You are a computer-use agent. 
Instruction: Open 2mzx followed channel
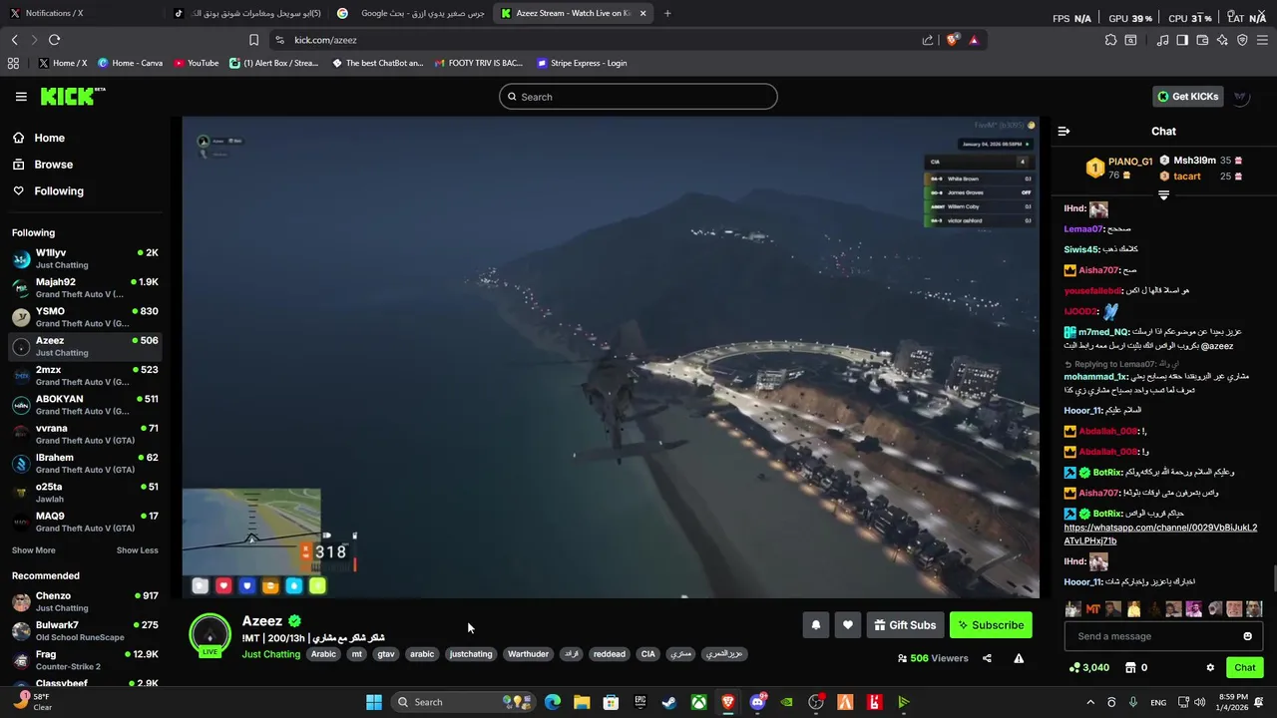click(x=86, y=376)
